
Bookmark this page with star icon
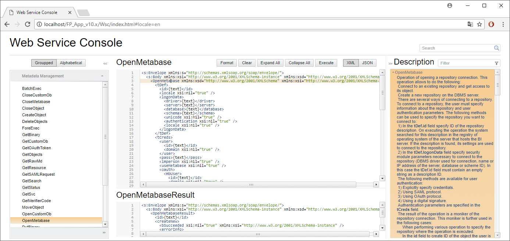coord(479,24)
